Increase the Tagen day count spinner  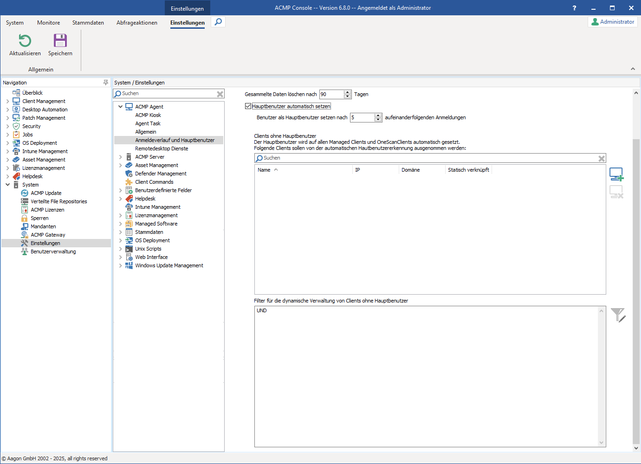[x=348, y=92]
